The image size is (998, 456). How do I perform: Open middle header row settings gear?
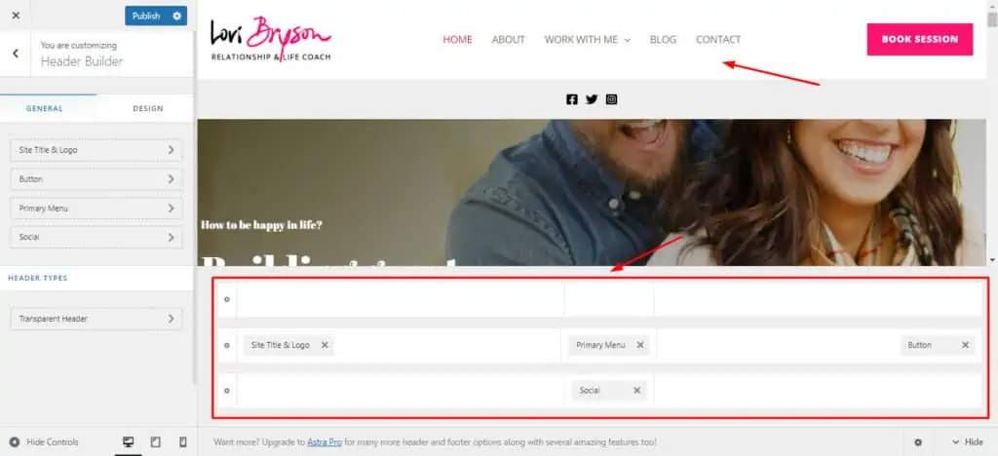226,345
